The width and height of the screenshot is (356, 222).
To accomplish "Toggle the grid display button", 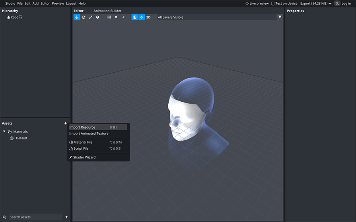I will point(109,17).
